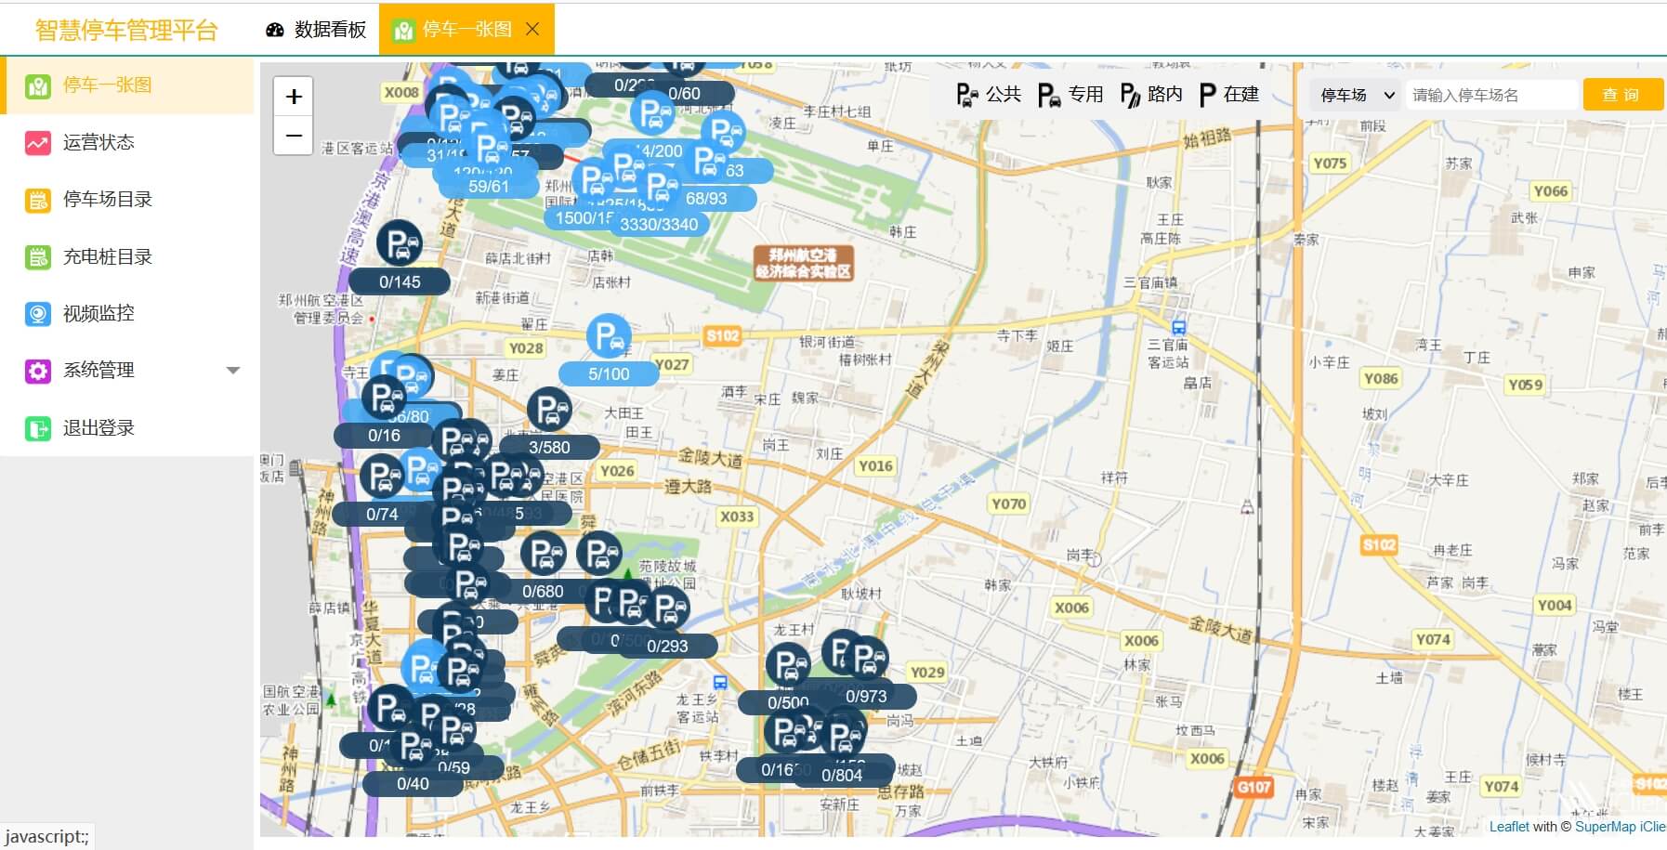Viewport: 1667px width, 850px height.
Task: Click the 运营状态 chart icon
Action: tap(38, 143)
